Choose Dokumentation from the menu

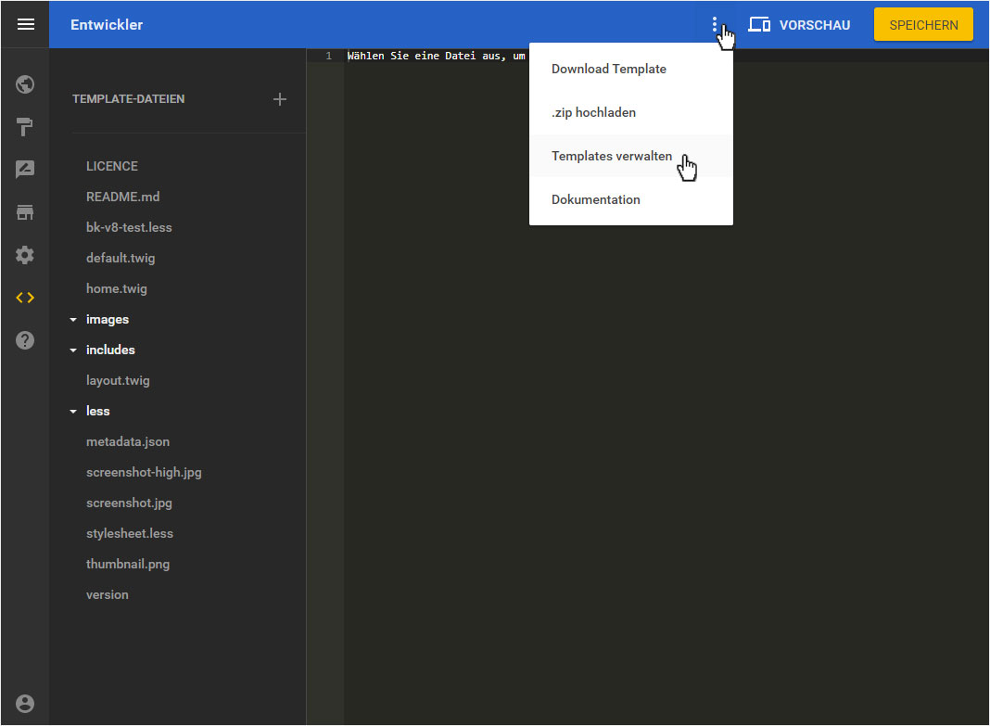click(630, 199)
